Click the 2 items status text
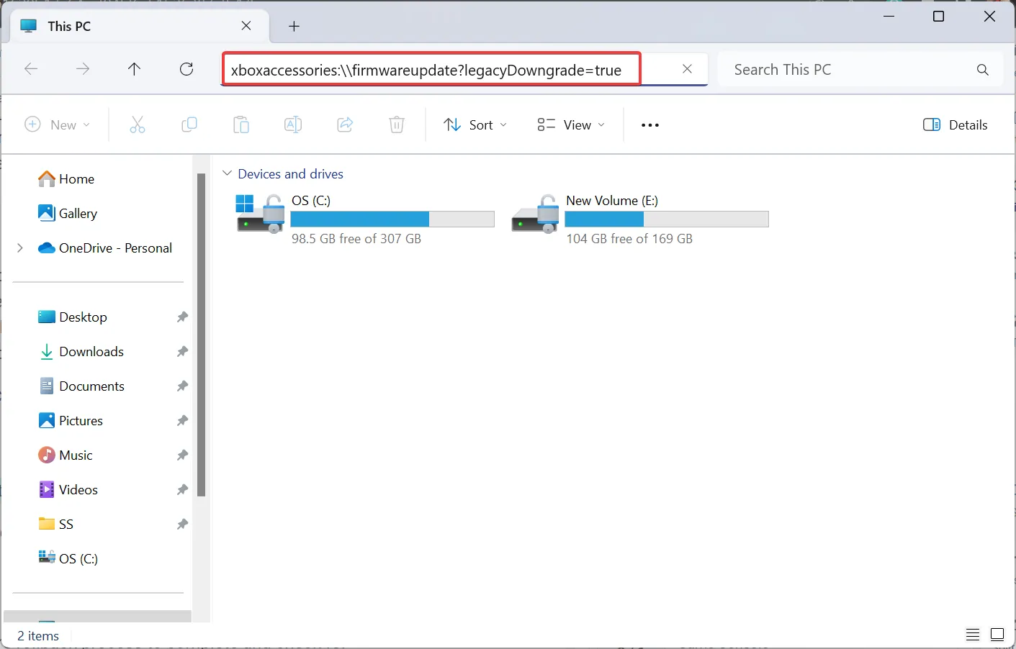 [38, 636]
